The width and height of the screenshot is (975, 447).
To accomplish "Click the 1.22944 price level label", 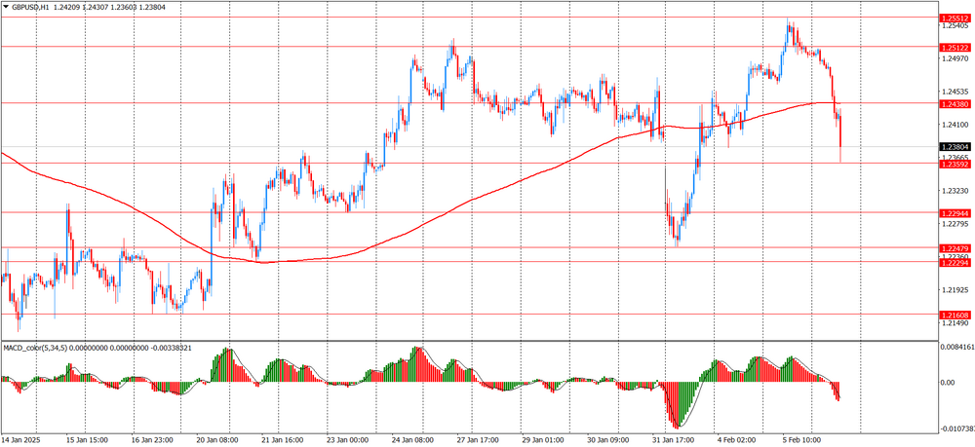I will (x=954, y=212).
